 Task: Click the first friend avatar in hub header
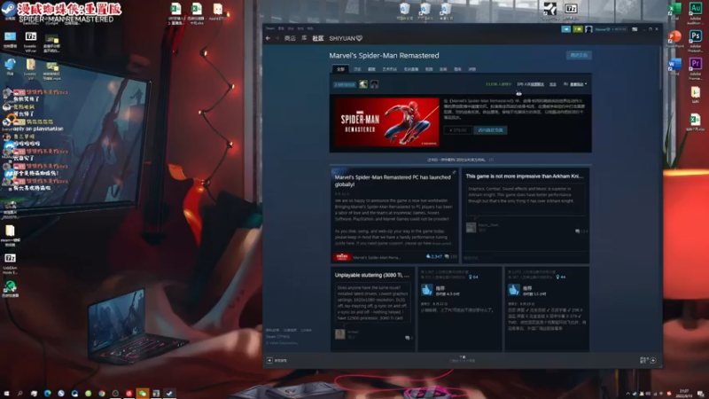[363, 84]
